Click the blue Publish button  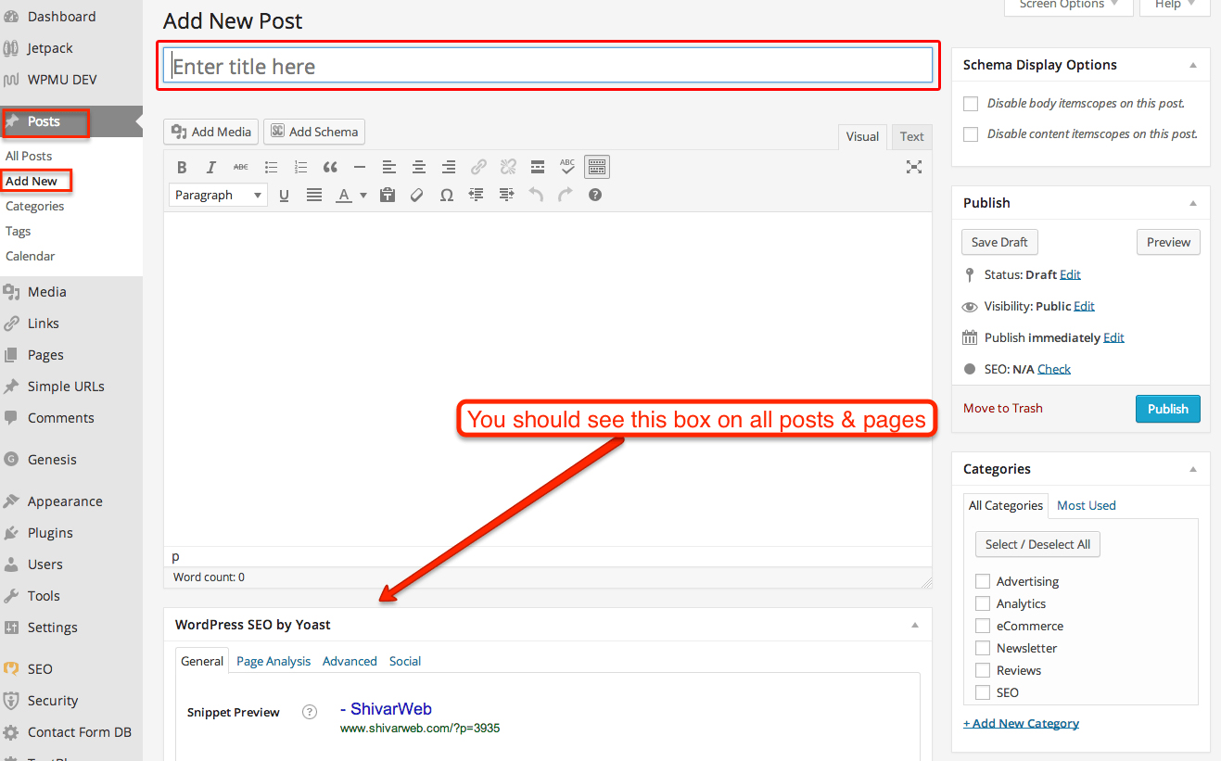(x=1168, y=409)
